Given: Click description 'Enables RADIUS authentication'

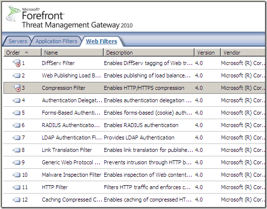Looking at the screenshot, I should pos(141,125).
